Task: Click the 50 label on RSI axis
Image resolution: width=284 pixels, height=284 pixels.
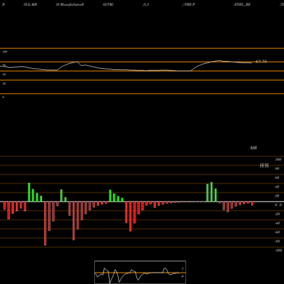Action: tap(4, 74)
